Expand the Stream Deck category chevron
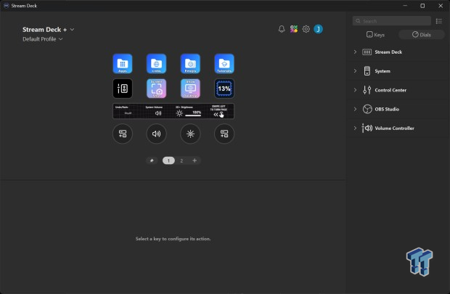Screen dimensions: 450x294 pos(356,52)
